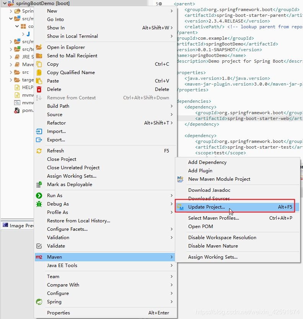Click the red Delete icon

coord(39,89)
